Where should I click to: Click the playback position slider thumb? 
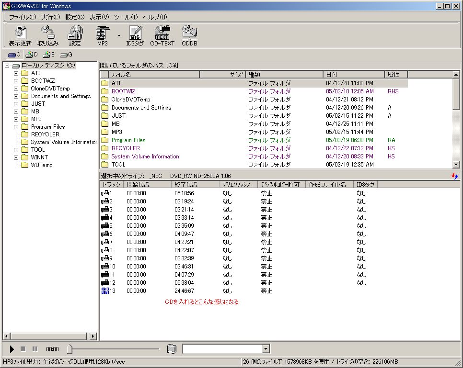[69, 349]
